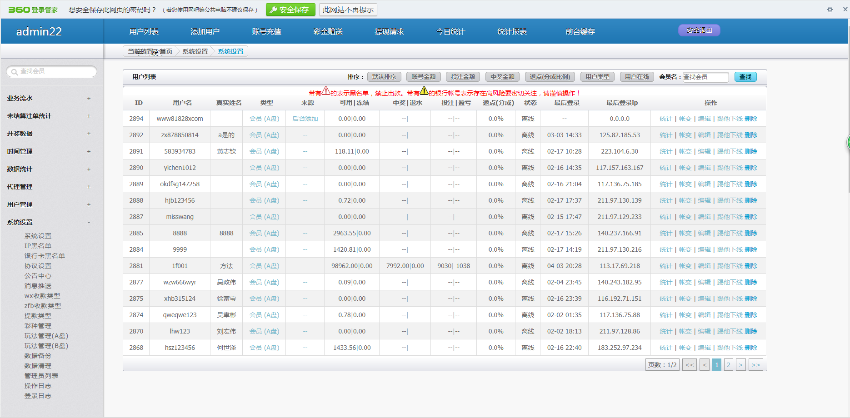The width and height of the screenshot is (850, 418).
Task: Click the search magnifier in sidebar search
Action: pos(15,72)
